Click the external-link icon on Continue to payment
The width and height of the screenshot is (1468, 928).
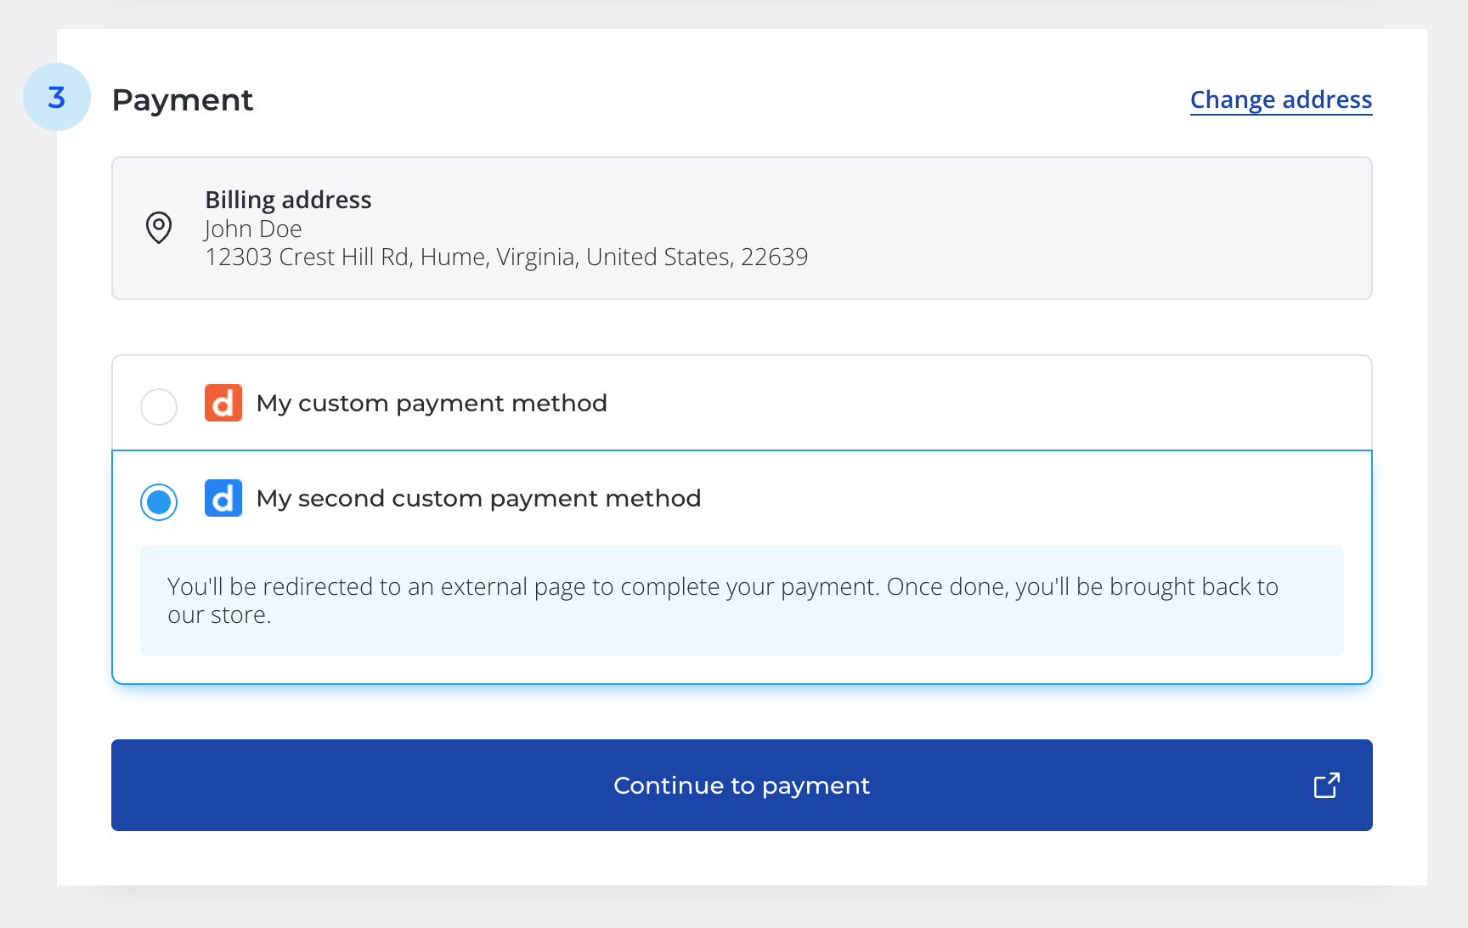tap(1326, 785)
